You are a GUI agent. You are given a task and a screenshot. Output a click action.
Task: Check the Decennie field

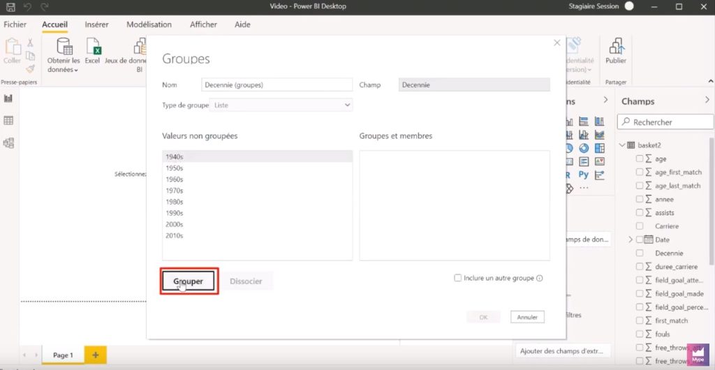pos(640,253)
